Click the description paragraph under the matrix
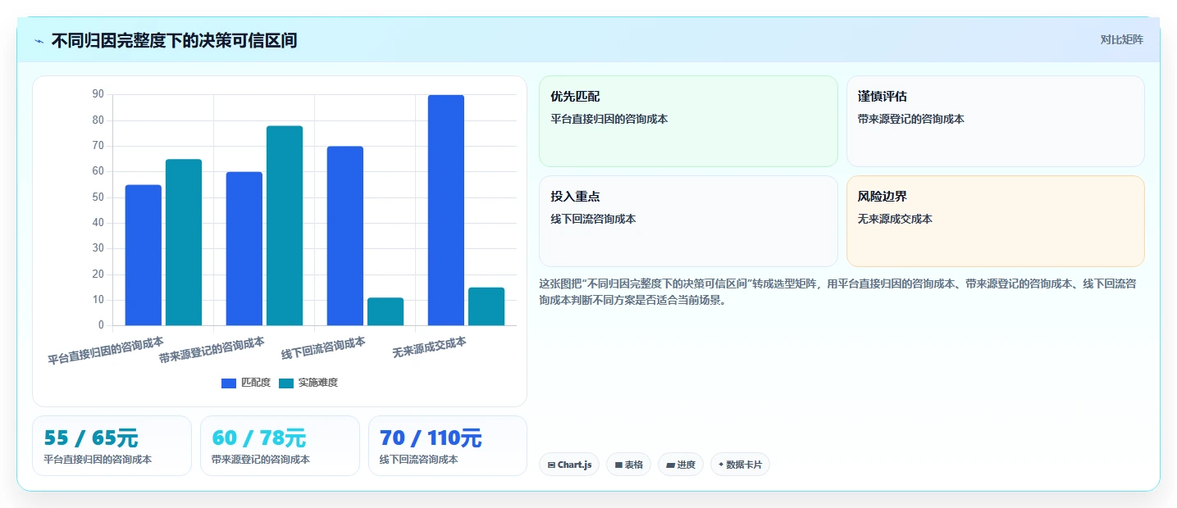This screenshot has height=508, width=1177. (837, 292)
